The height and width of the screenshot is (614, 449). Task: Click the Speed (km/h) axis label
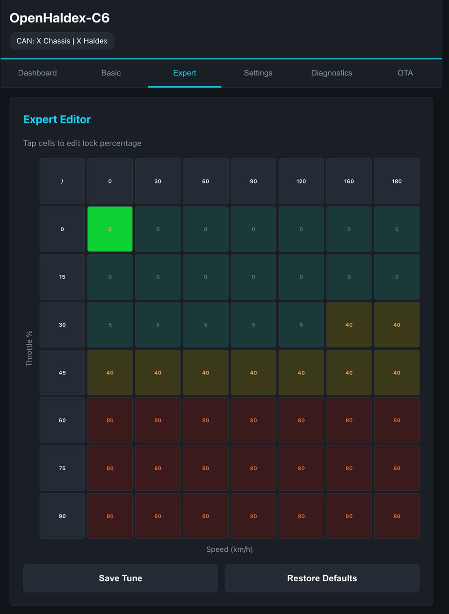(230, 549)
